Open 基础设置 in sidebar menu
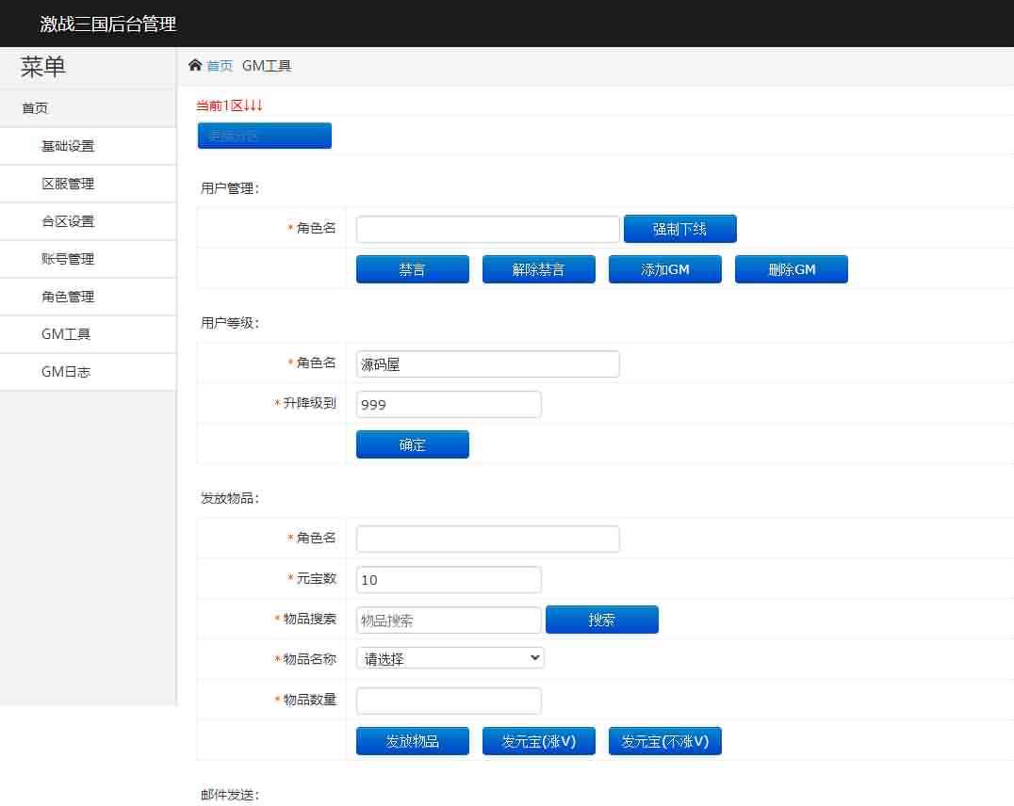The width and height of the screenshot is (1014, 806). click(68, 146)
